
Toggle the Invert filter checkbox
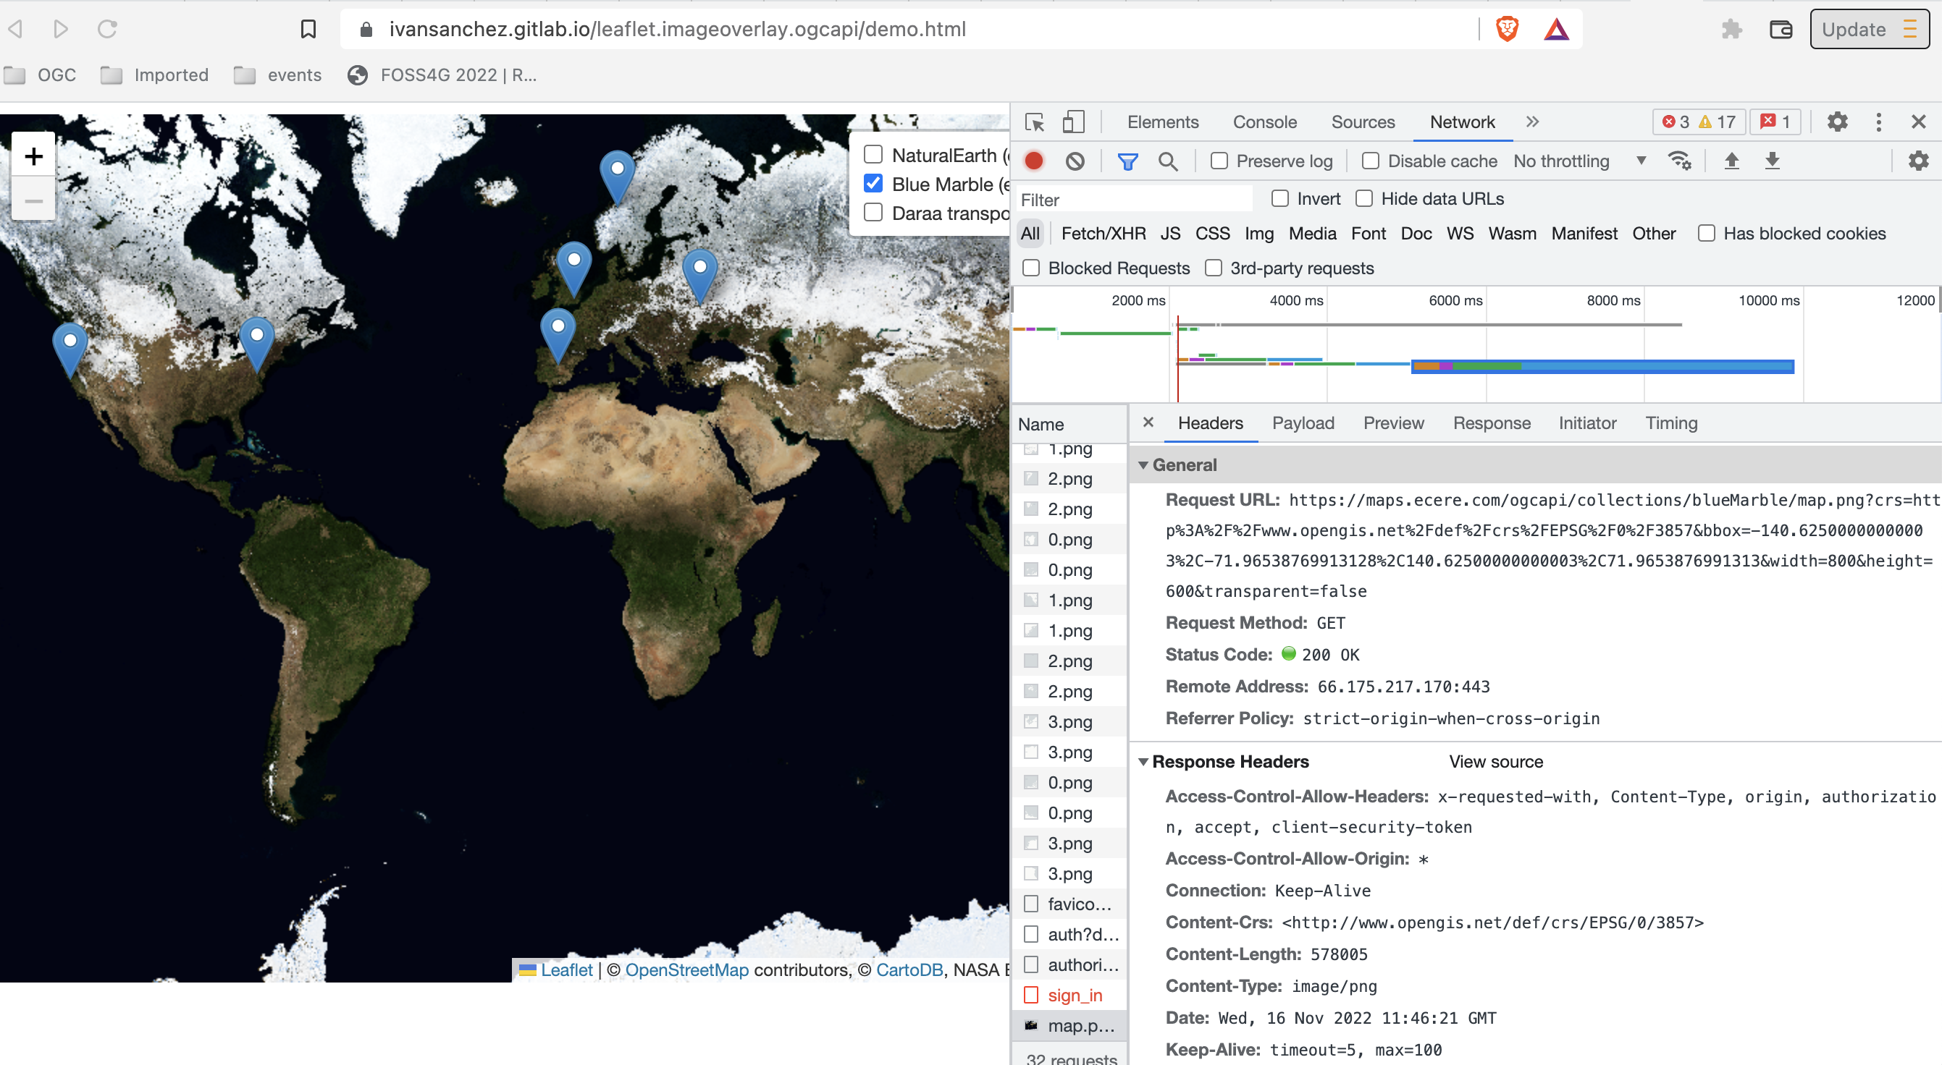click(x=1279, y=199)
